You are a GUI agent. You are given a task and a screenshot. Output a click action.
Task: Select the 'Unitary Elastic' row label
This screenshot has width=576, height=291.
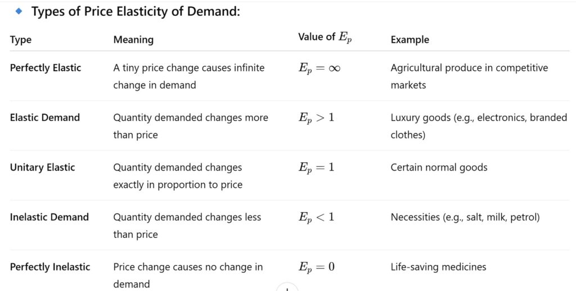pos(42,167)
